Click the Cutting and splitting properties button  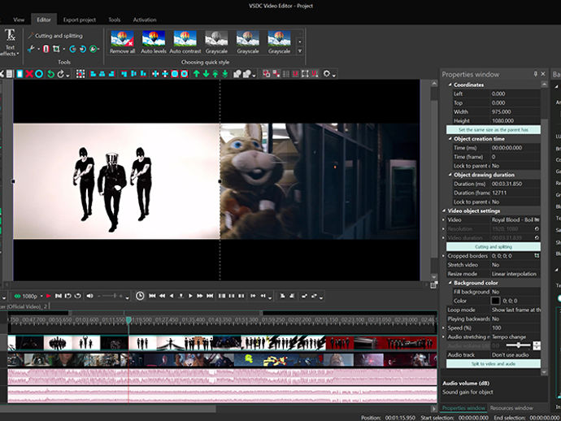pos(494,247)
